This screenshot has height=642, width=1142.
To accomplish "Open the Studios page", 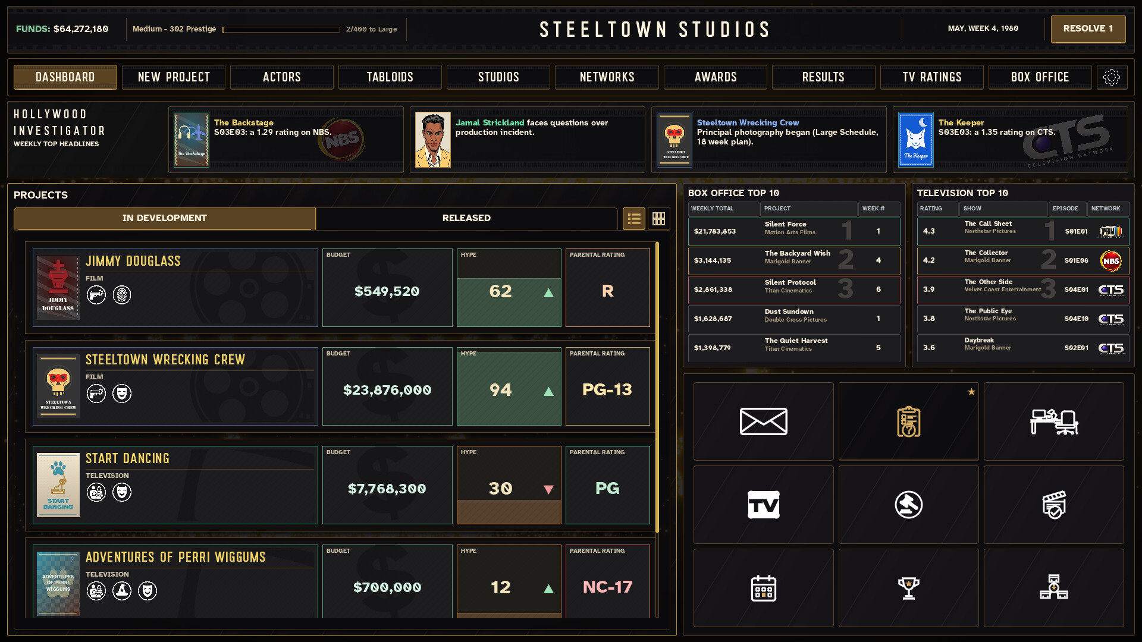I will click(498, 77).
